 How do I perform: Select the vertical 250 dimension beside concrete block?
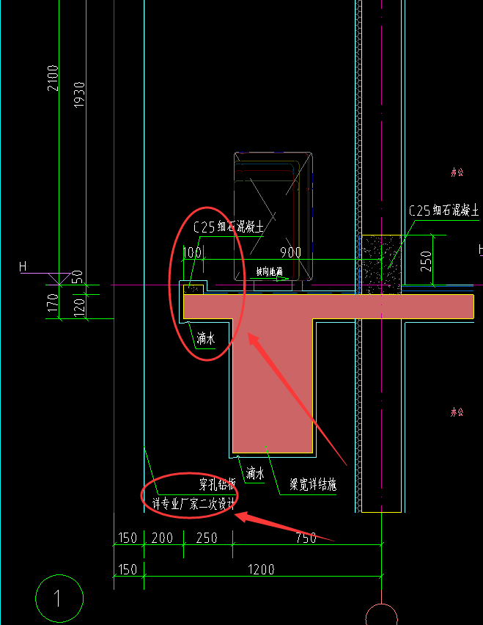tap(426, 261)
